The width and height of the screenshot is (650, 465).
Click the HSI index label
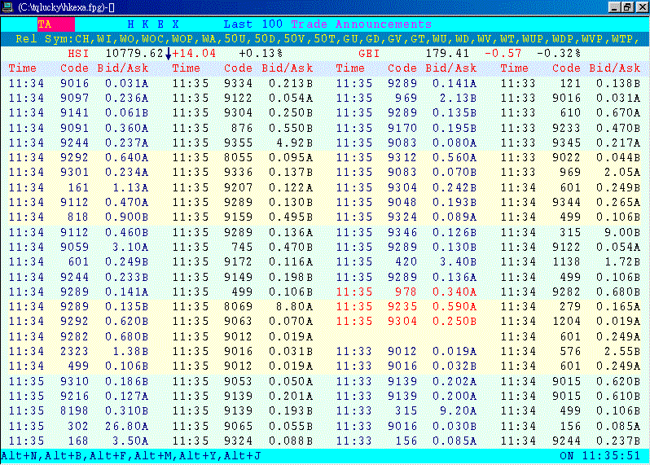pos(78,54)
